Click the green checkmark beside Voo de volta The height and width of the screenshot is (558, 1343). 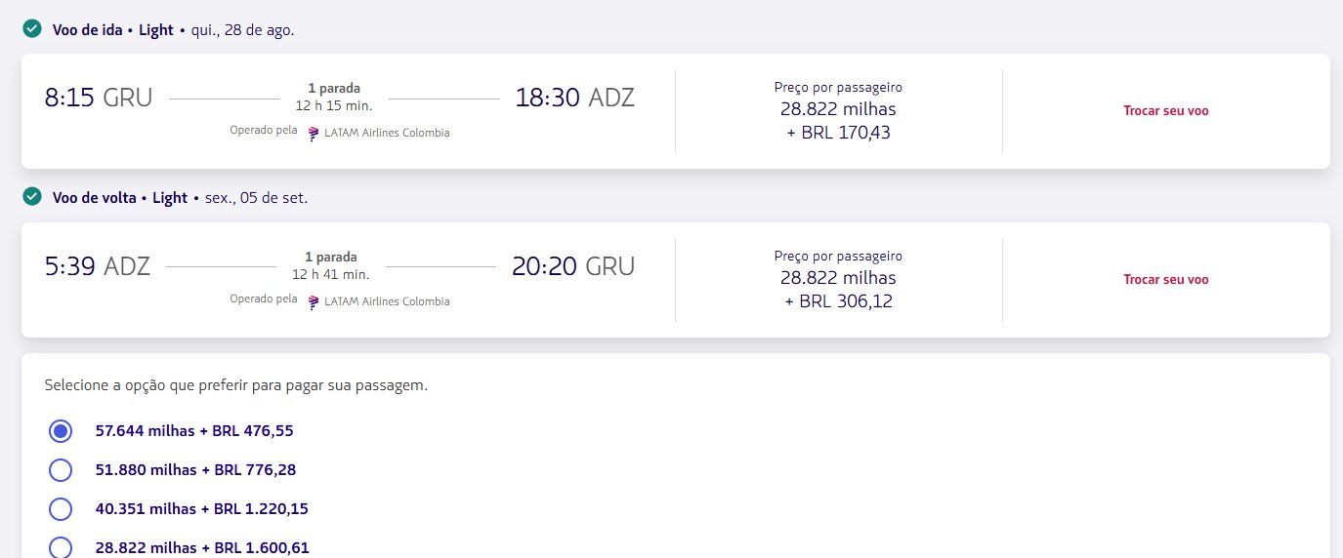[32, 197]
